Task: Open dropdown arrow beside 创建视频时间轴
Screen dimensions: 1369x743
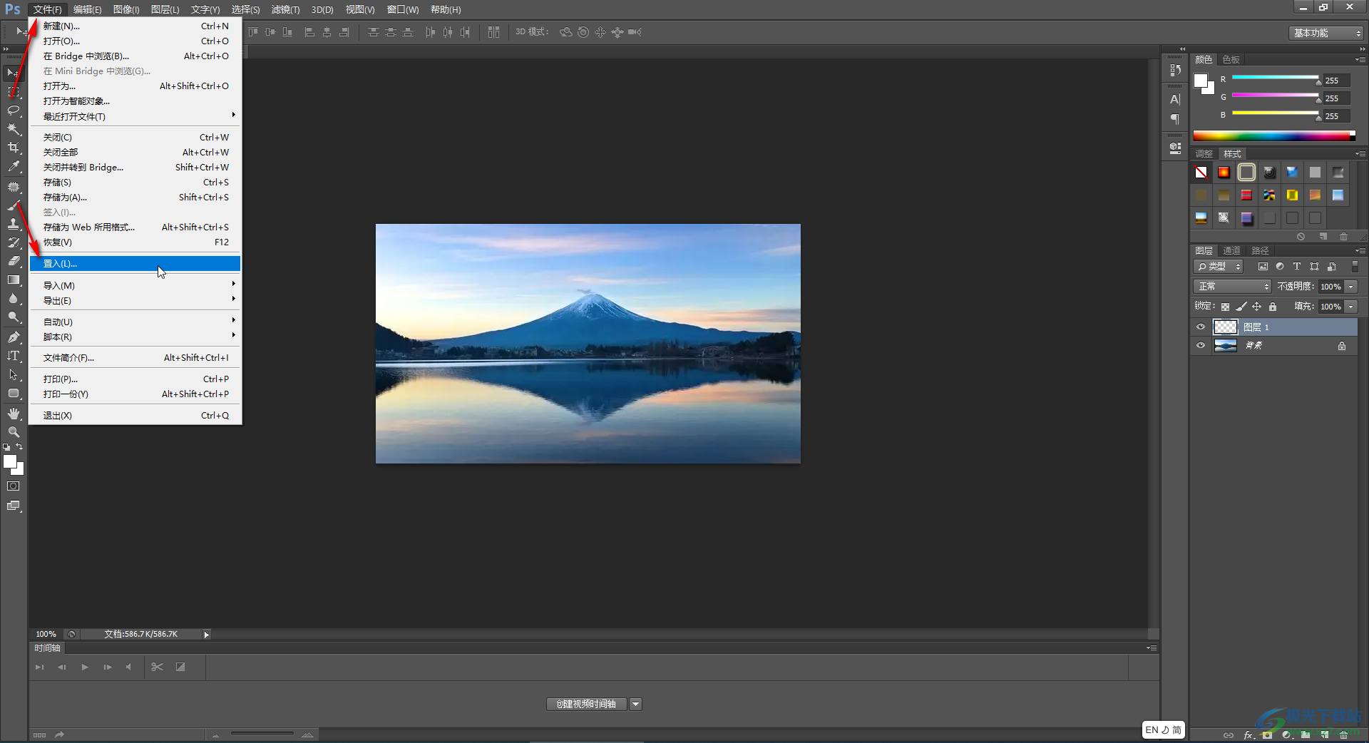Action: coord(635,704)
